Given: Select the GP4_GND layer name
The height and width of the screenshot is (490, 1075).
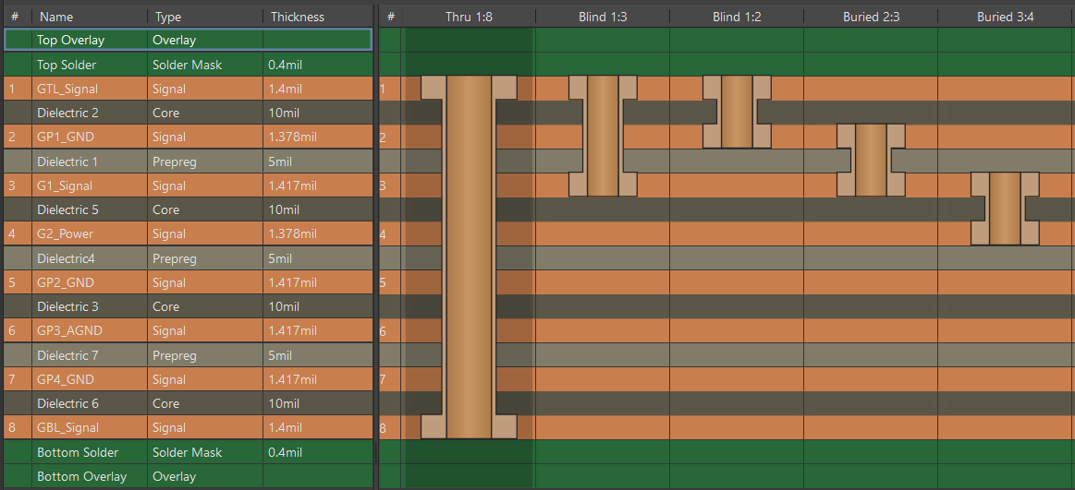Looking at the screenshot, I should (x=65, y=380).
